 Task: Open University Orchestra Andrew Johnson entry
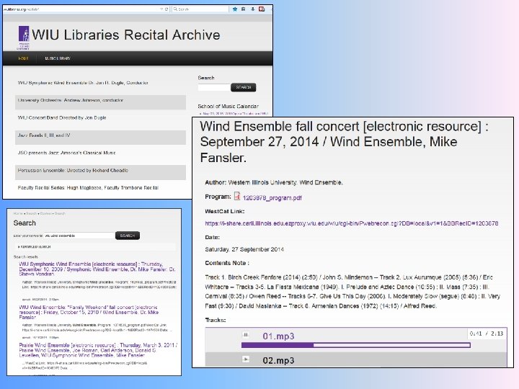[x=71, y=100]
